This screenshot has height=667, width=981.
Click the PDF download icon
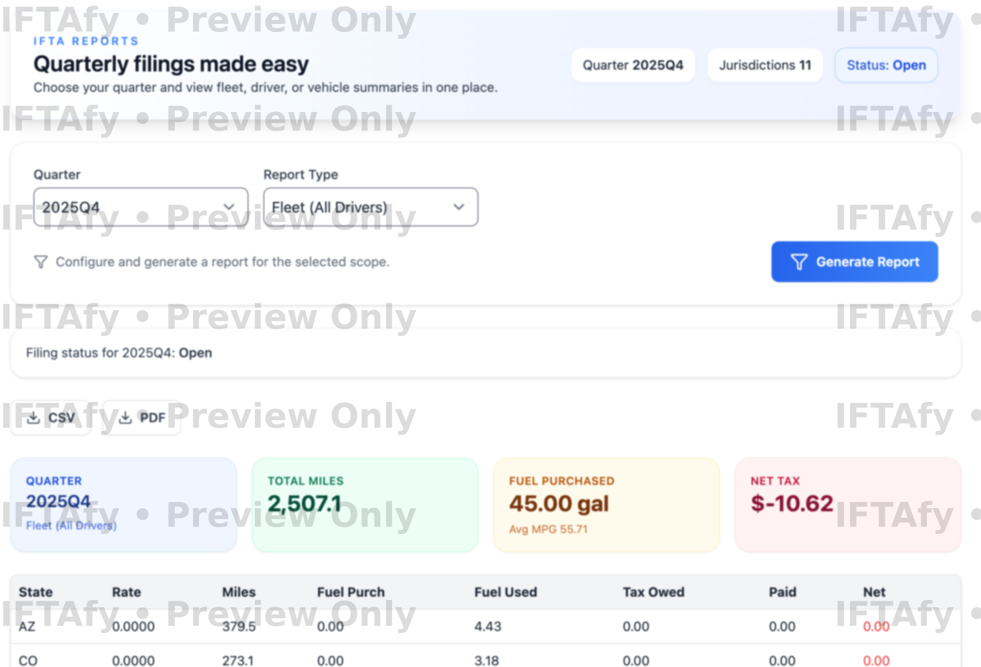click(x=125, y=418)
